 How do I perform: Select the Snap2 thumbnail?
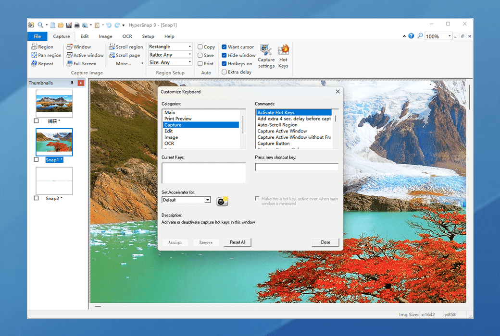[54, 180]
